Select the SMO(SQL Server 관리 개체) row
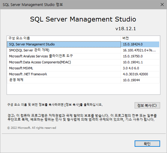167x153 pixels. coord(83,50)
